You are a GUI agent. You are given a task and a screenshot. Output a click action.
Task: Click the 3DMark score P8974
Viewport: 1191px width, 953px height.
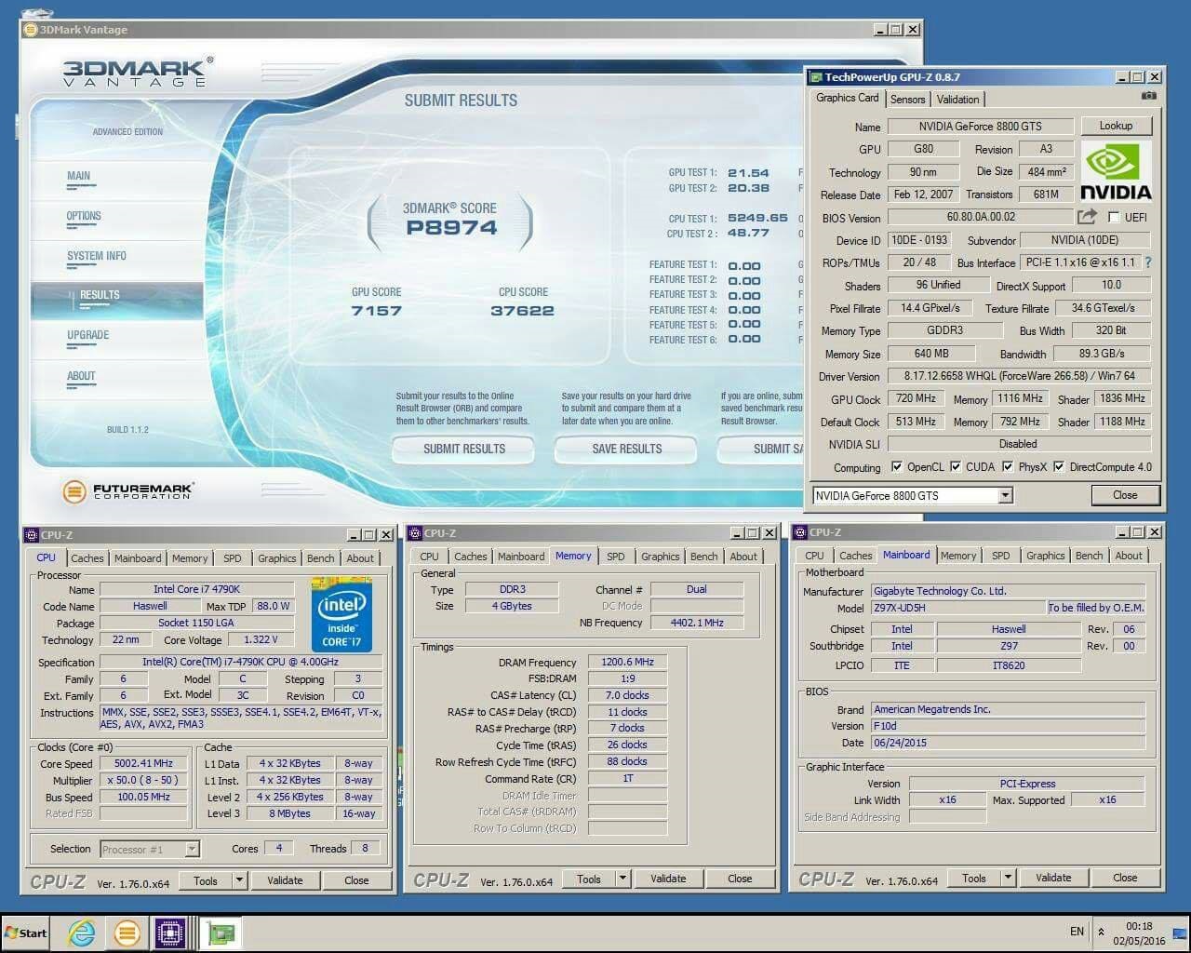point(451,228)
